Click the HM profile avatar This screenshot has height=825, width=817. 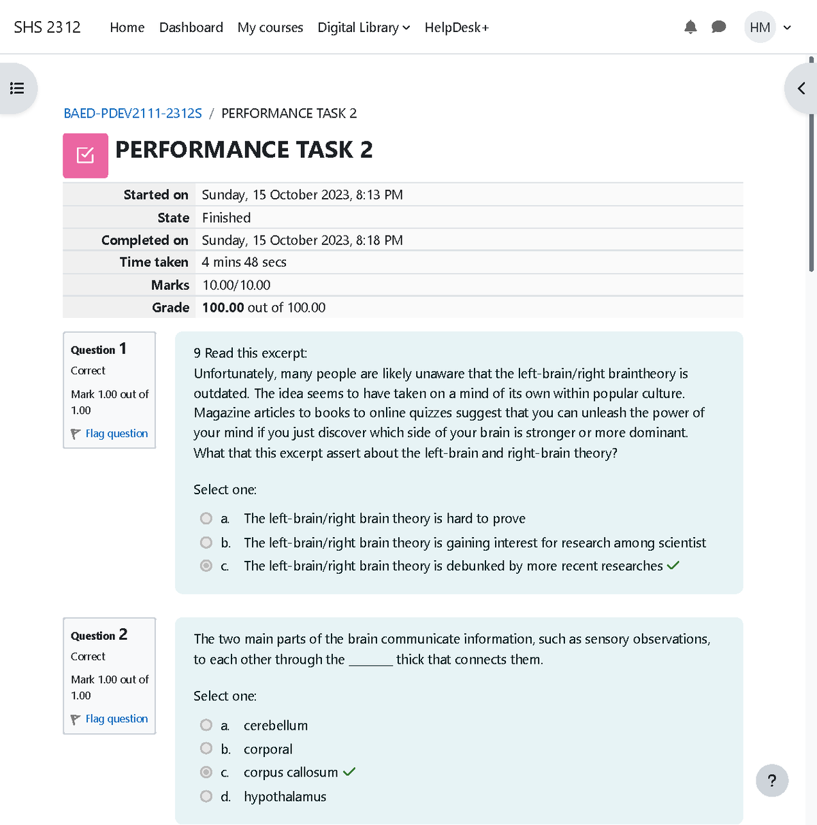pyautogui.click(x=759, y=27)
